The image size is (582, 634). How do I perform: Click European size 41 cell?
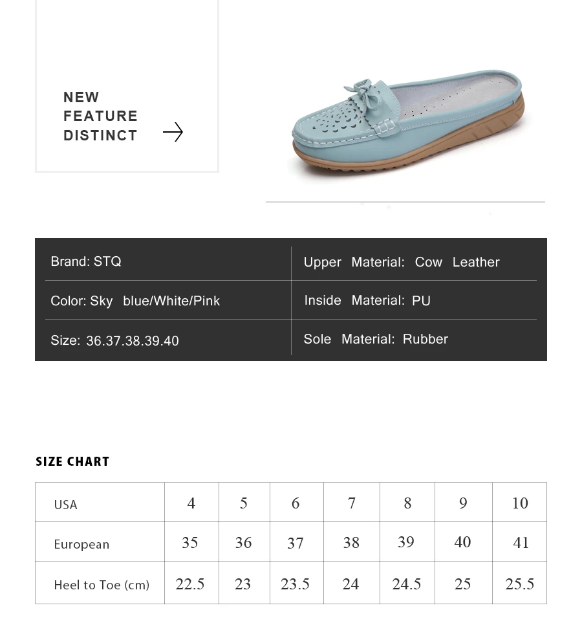coord(521,542)
